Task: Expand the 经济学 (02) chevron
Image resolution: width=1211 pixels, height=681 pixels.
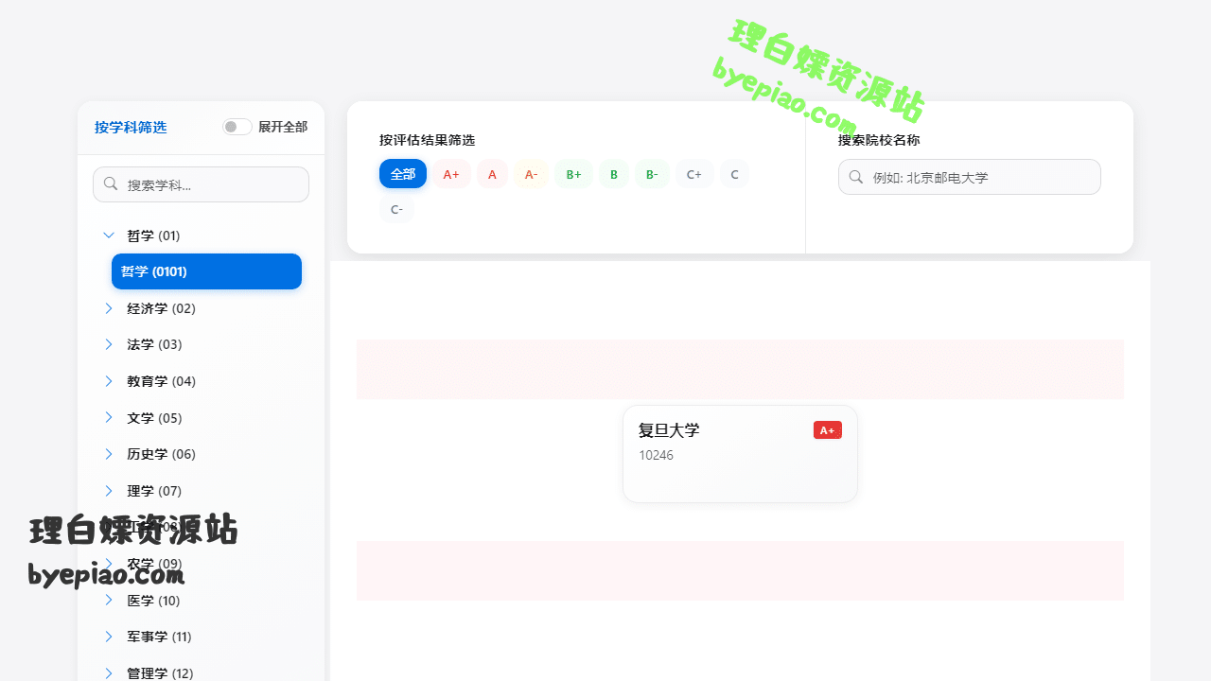Action: tap(109, 308)
